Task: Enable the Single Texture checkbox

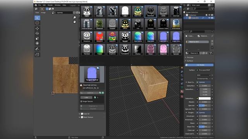Action: coord(81,102)
